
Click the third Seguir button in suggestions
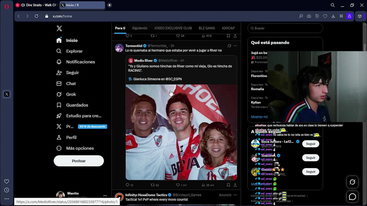(x=311, y=172)
